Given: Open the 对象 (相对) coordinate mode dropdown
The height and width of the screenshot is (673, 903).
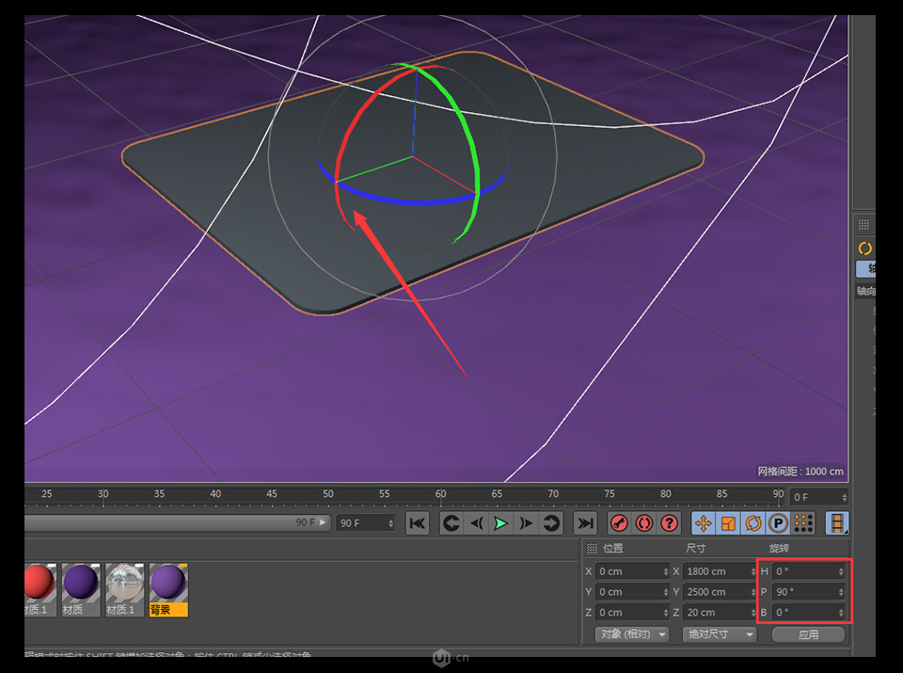Looking at the screenshot, I should click(x=632, y=634).
